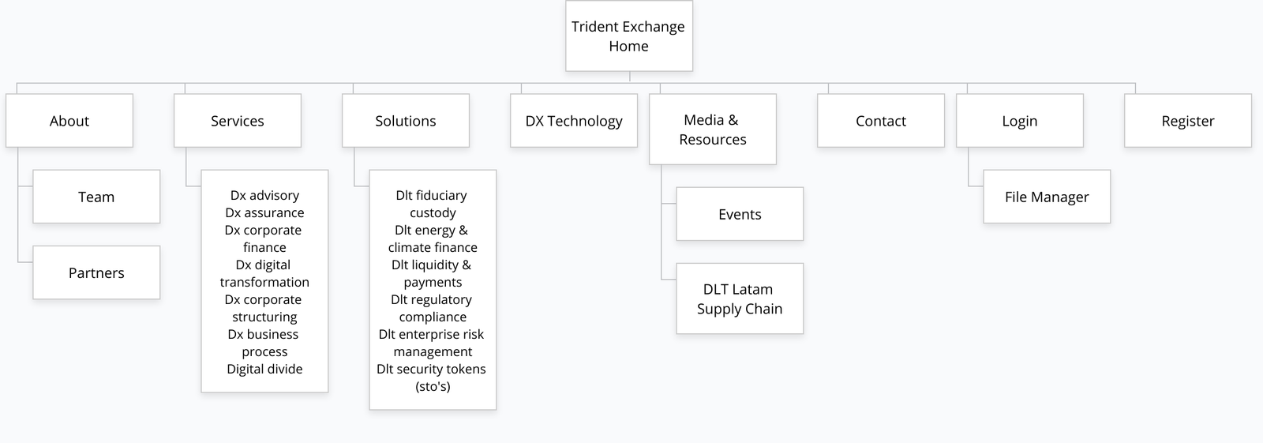Click the DX Technology node
This screenshot has width=1263, height=443.
click(574, 121)
